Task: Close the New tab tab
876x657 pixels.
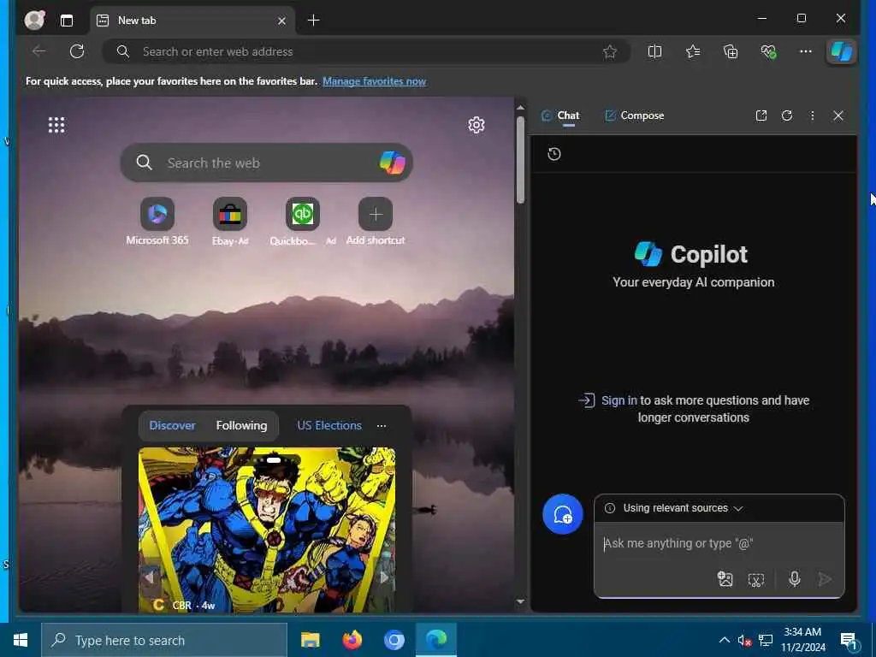Action: tap(281, 21)
